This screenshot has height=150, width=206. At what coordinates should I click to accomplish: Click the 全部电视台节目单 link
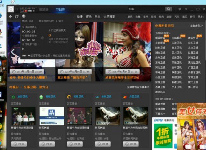(x=138, y=87)
